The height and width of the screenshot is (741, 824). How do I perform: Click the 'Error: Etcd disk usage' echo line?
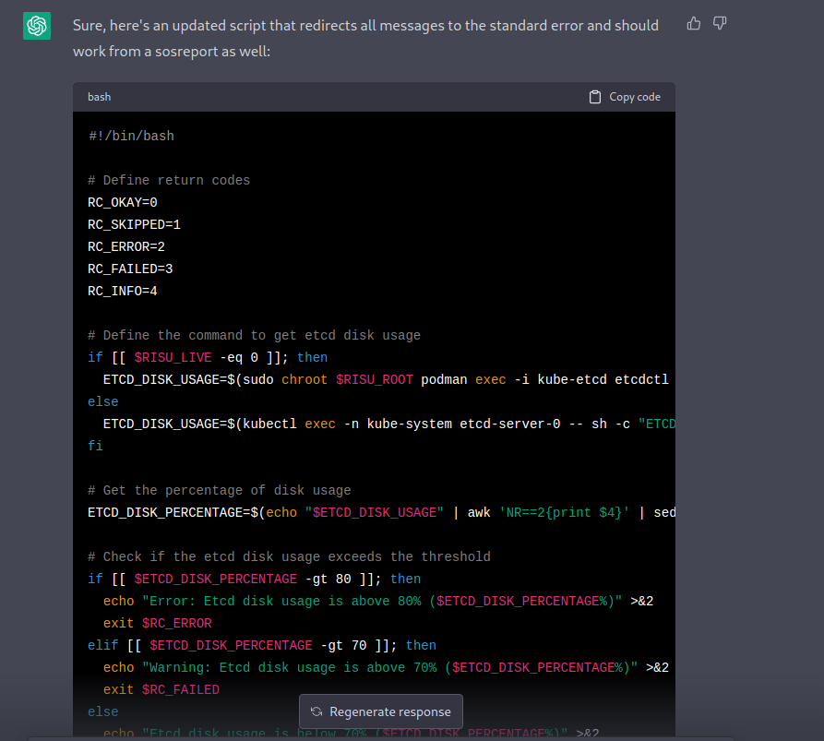tap(378, 602)
